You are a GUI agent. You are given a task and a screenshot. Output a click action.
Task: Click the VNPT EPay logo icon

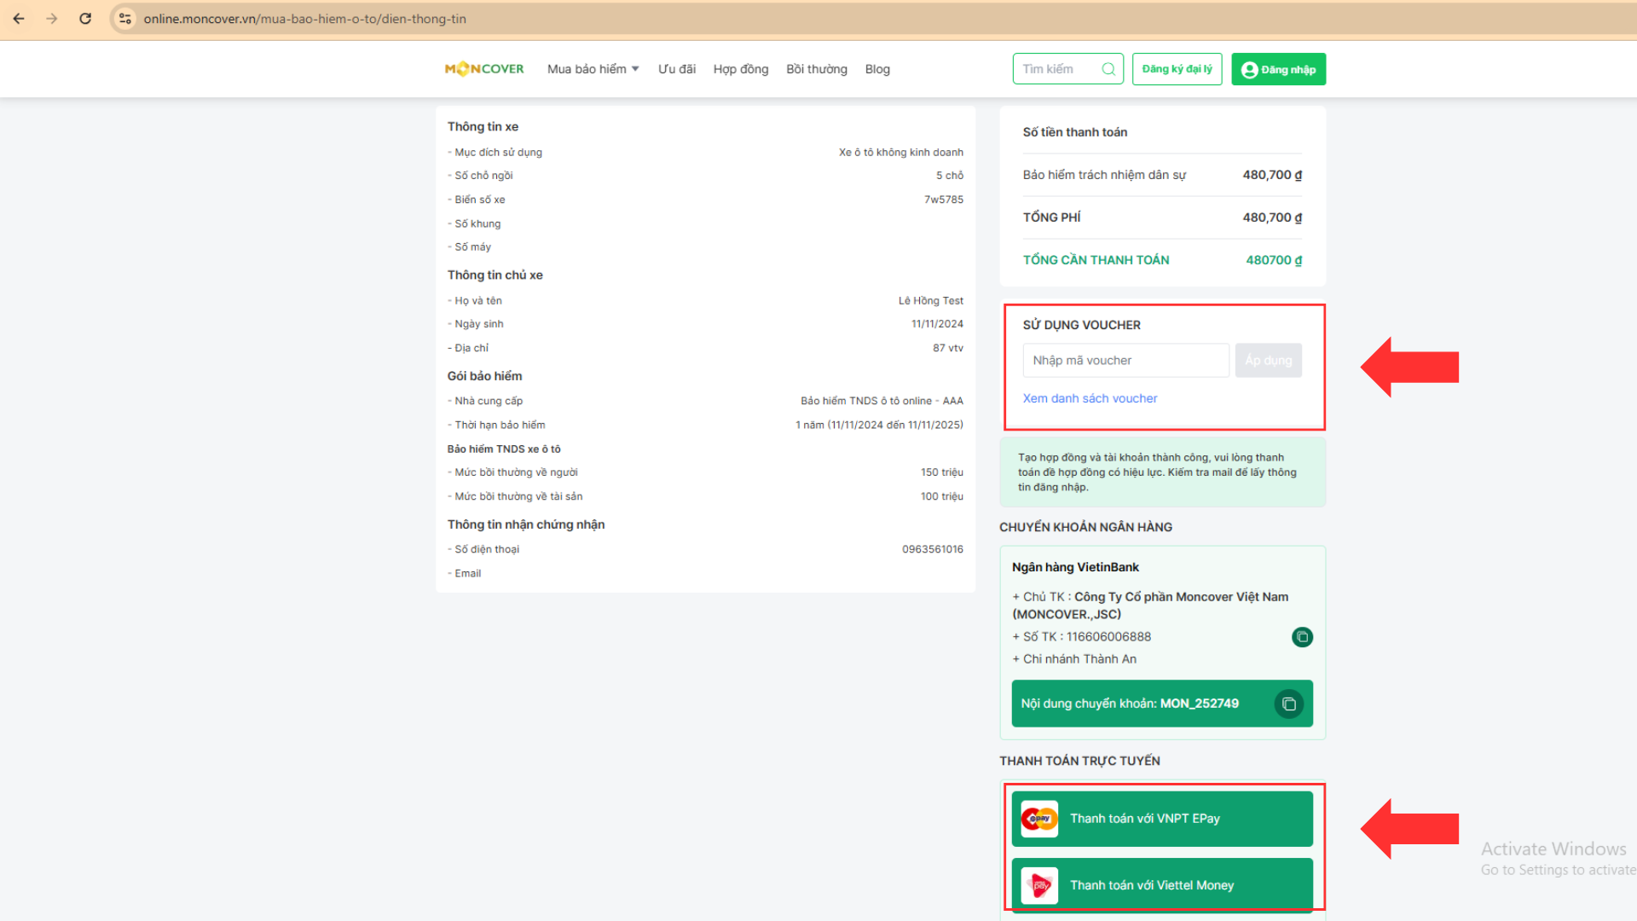[1039, 819]
